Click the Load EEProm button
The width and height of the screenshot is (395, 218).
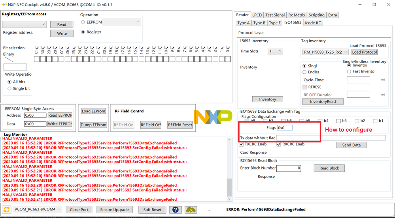point(93,111)
